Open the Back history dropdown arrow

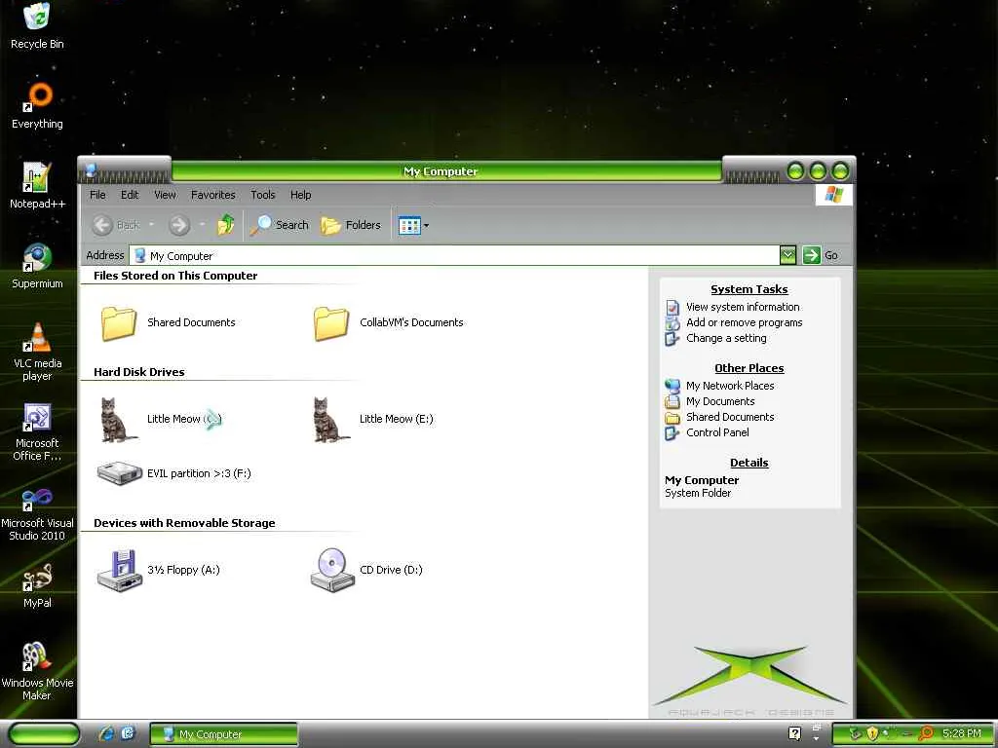point(151,225)
